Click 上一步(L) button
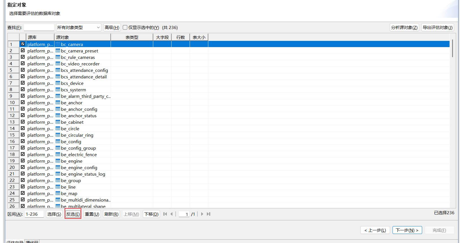The image size is (460, 243). 375,230
